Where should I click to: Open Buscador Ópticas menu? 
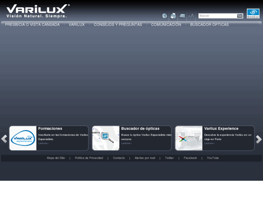pyautogui.click(x=209, y=25)
